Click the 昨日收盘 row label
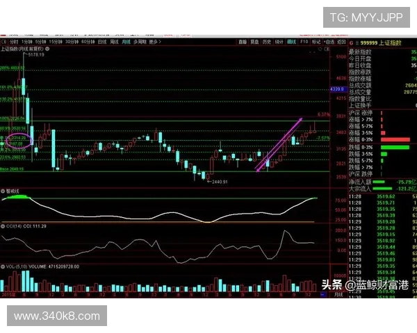 click(x=360, y=65)
